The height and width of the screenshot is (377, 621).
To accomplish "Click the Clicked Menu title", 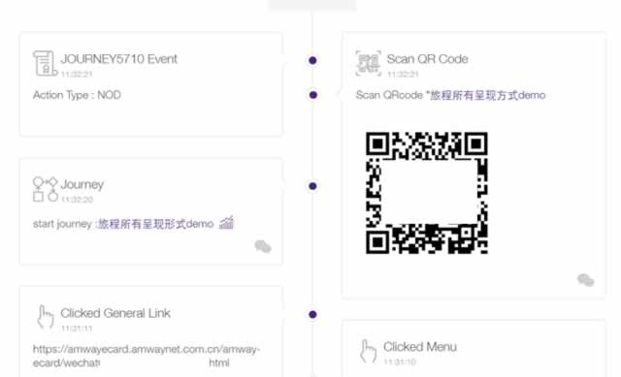I will 420,347.
